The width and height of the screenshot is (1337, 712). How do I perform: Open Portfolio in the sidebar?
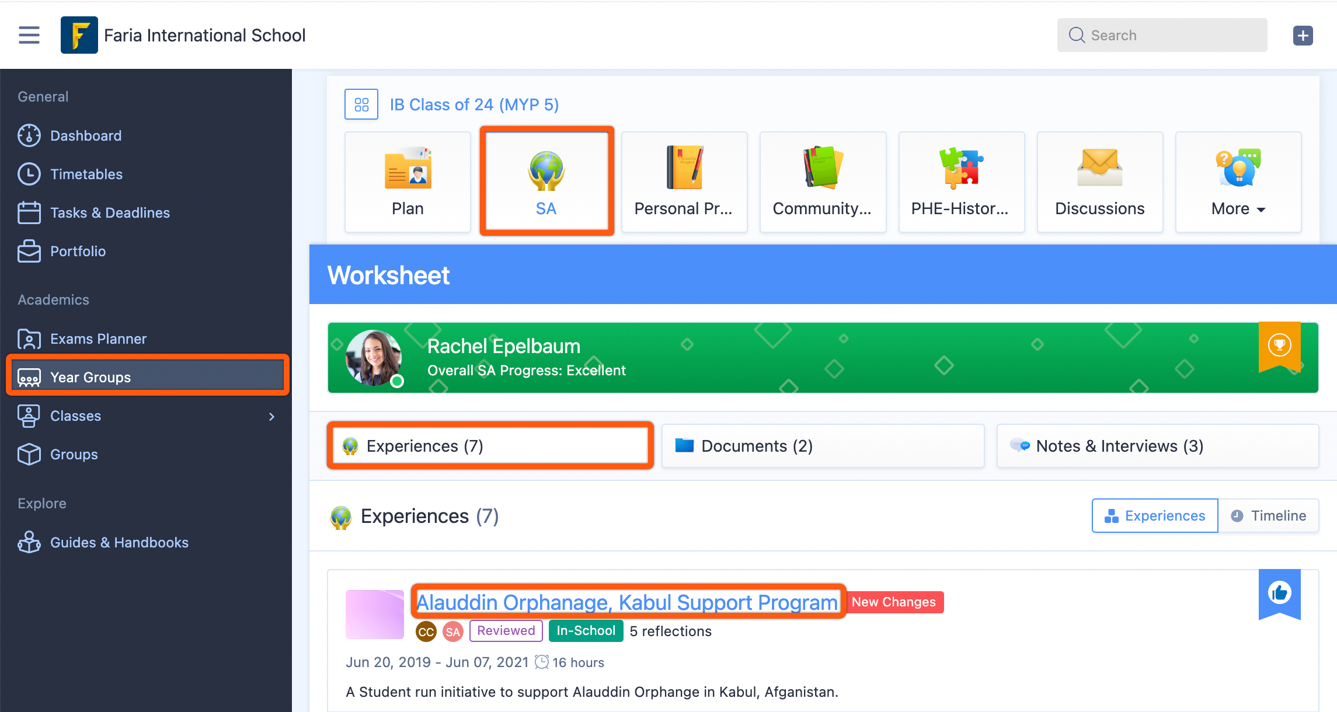click(x=78, y=251)
